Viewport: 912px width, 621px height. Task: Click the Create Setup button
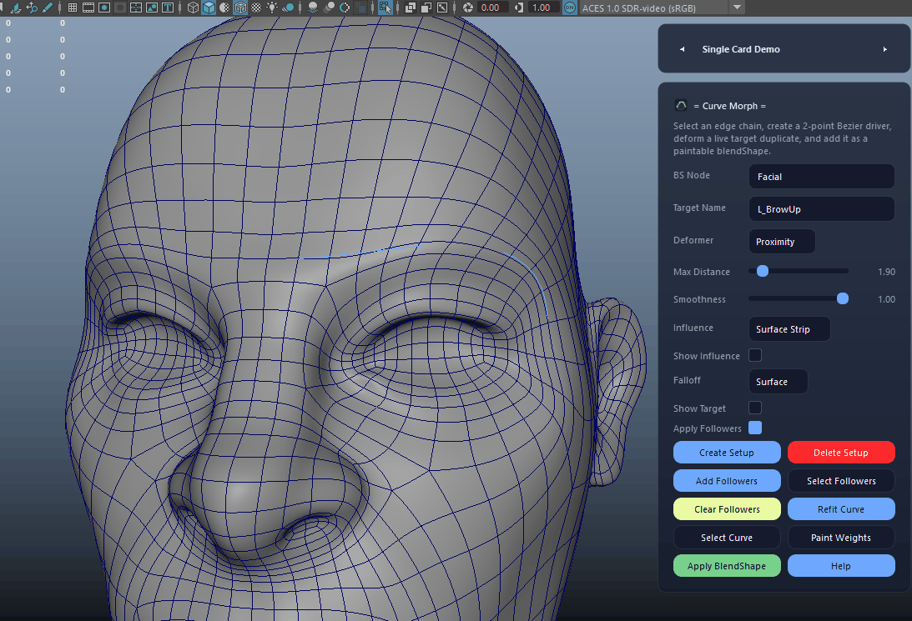point(727,452)
